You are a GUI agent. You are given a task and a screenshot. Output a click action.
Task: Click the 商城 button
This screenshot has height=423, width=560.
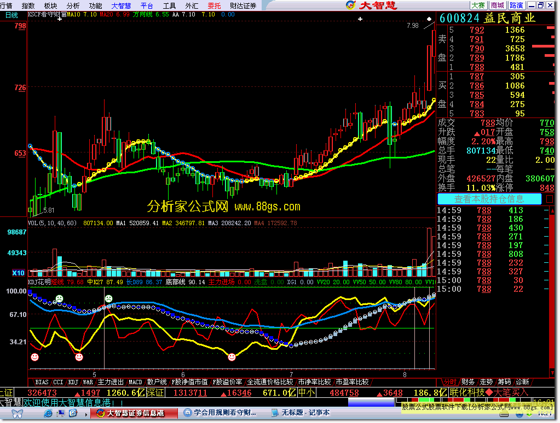tap(498, 5)
